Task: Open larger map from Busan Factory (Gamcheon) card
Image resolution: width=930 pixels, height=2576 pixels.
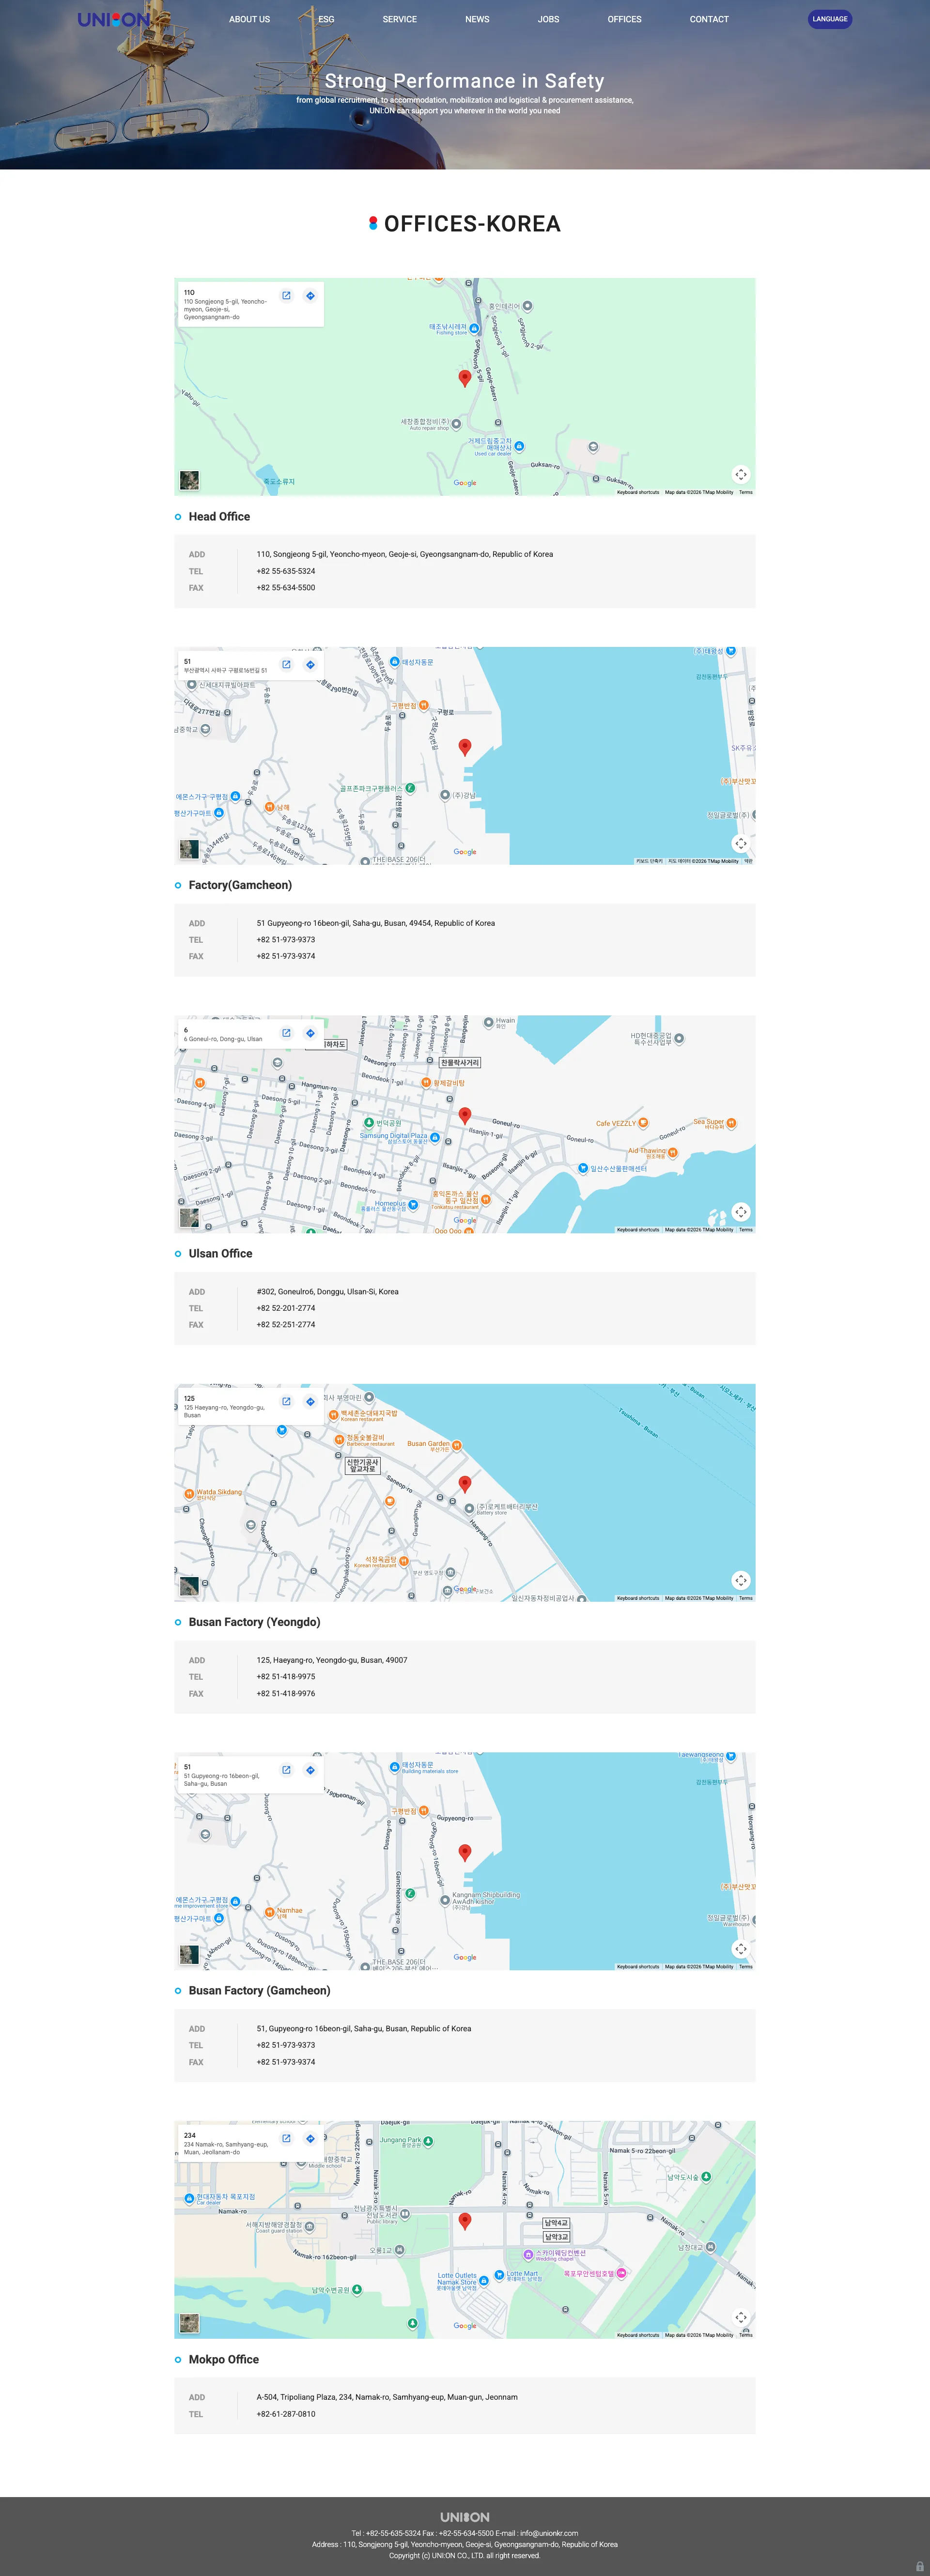Action: (286, 1770)
